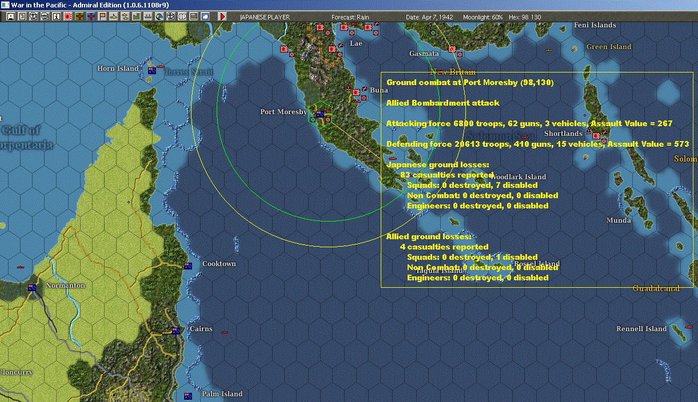Click the 'Forecast: Rain' status text

click(350, 17)
